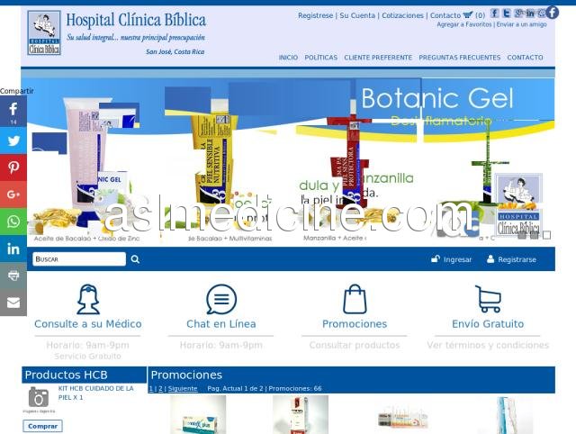This screenshot has width=576, height=434.
Task: Open the PREGUNTAS FRECUENTES menu item
Action: pos(460,58)
